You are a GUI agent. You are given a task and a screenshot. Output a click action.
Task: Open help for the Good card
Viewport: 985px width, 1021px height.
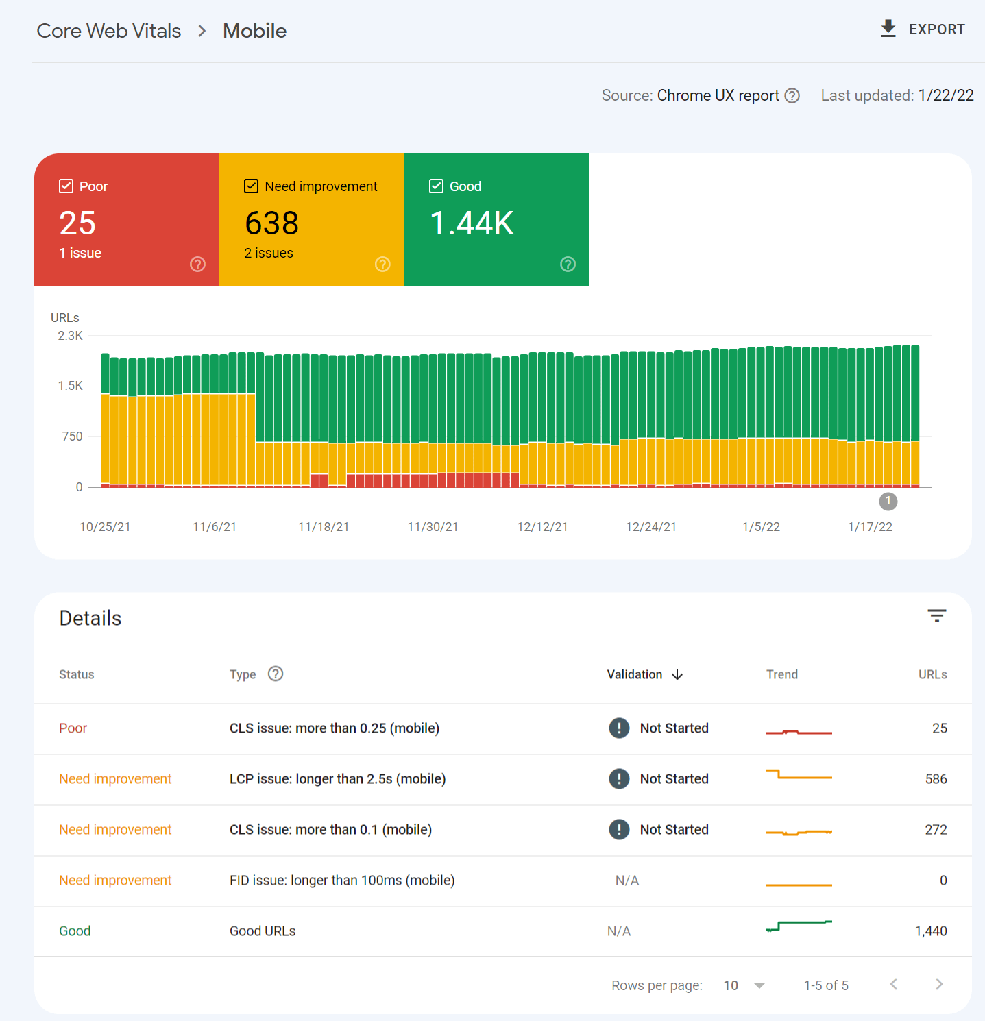click(568, 264)
